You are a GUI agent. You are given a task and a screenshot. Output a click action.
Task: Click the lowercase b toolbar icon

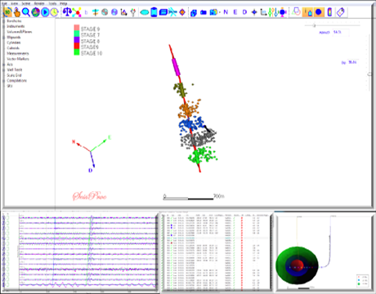(x=87, y=12)
